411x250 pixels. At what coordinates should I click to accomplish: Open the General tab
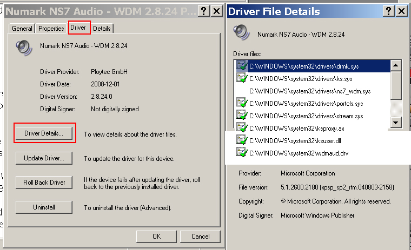22,29
